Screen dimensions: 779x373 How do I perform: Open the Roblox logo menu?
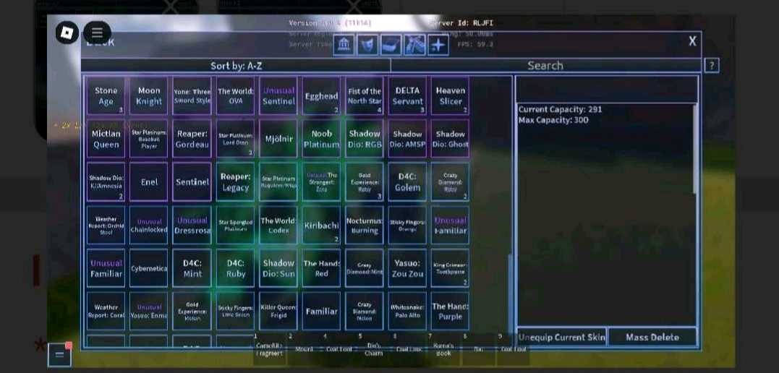coord(67,33)
